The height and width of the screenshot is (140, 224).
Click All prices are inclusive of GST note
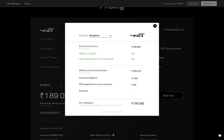click(x=112, y=112)
